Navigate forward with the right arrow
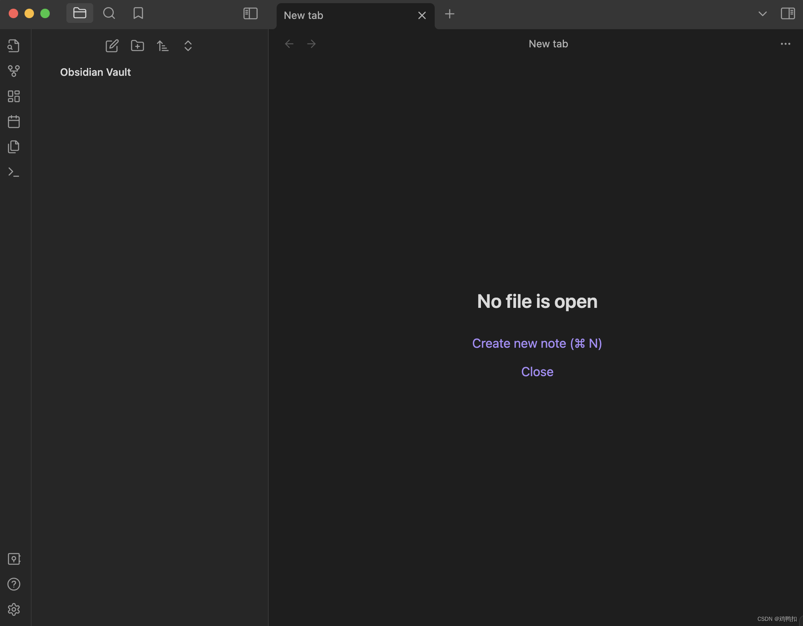 pyautogui.click(x=311, y=44)
